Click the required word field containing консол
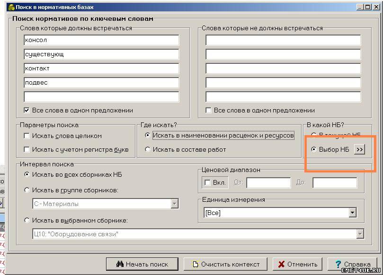The height and width of the screenshot is (275, 383). click(x=101, y=40)
